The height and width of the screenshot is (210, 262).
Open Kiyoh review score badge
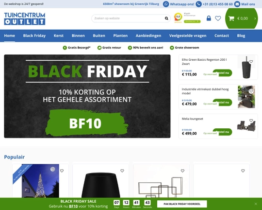[x=187, y=18]
